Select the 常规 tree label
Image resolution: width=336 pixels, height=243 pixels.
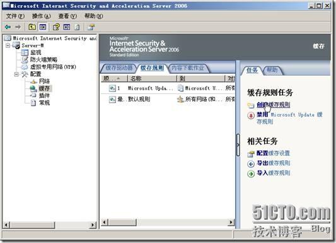click(x=44, y=103)
